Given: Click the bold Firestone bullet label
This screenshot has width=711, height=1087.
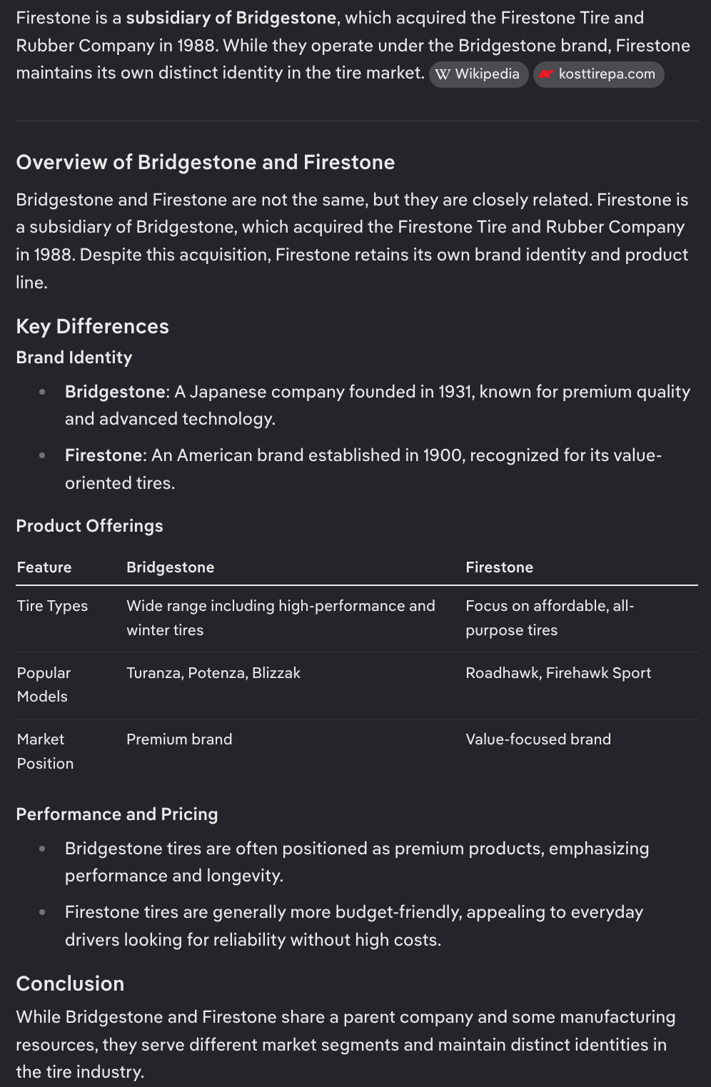Looking at the screenshot, I should [x=105, y=455].
